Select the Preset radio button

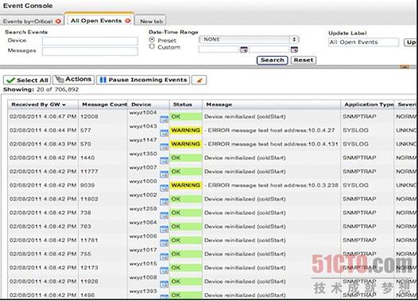(152, 40)
